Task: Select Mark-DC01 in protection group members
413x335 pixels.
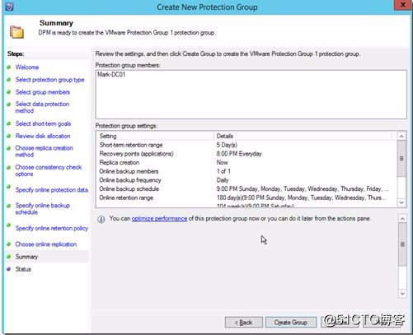Action: coord(111,74)
